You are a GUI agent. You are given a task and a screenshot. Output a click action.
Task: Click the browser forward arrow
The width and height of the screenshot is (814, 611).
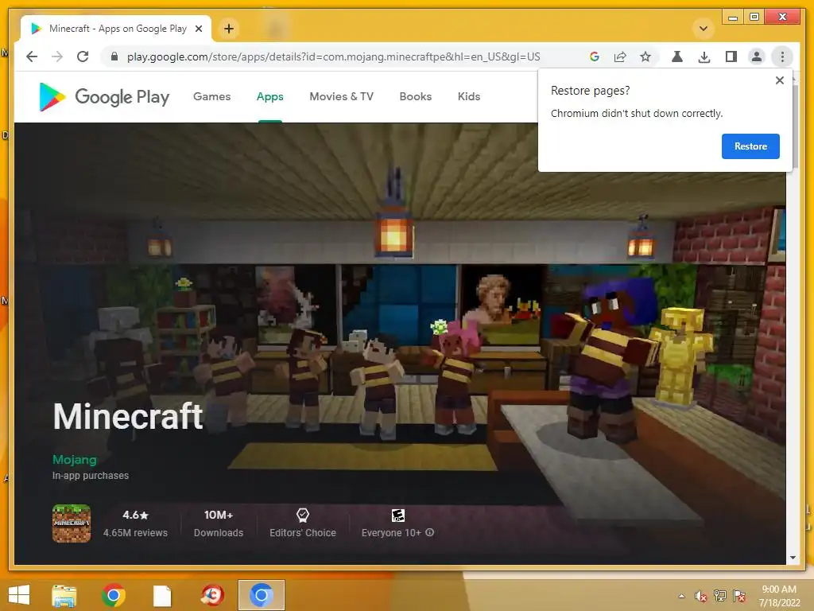pyautogui.click(x=57, y=56)
